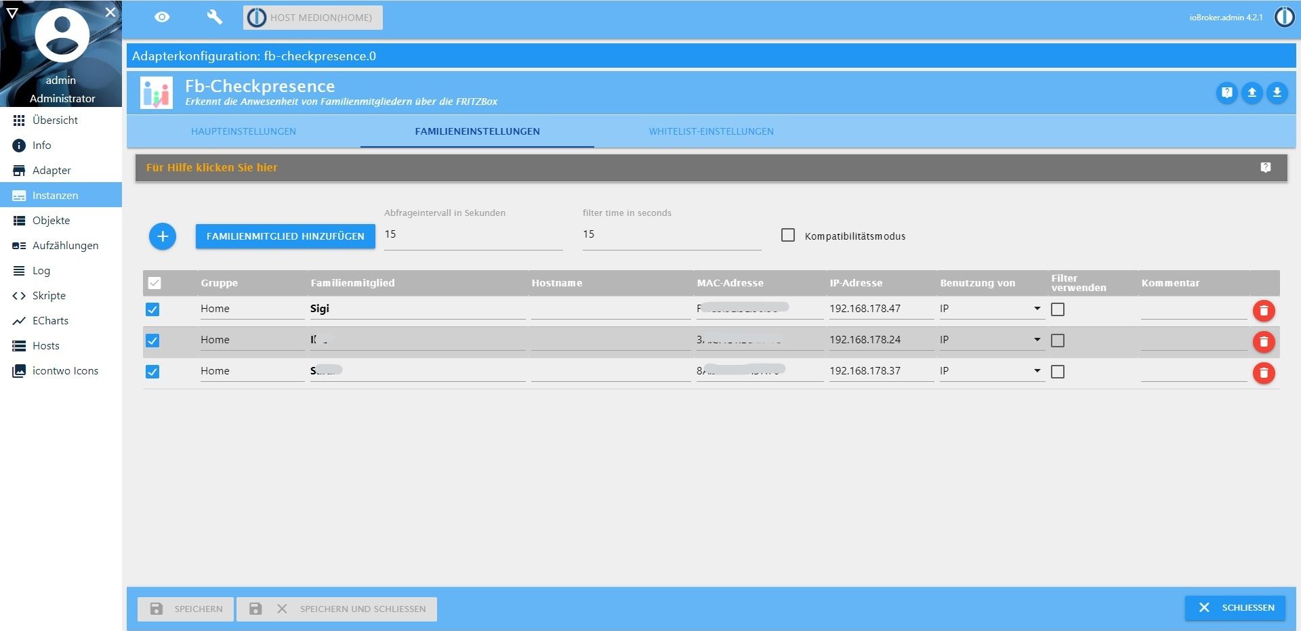1301x631 pixels.
Task: Click the ioBroker logo at top right
Action: pos(1284,17)
